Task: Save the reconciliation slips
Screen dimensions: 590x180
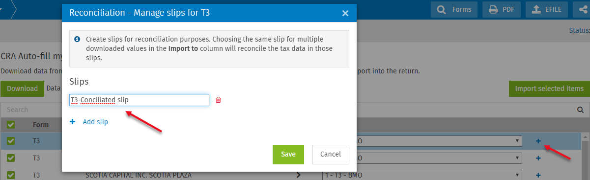Action: pos(288,154)
